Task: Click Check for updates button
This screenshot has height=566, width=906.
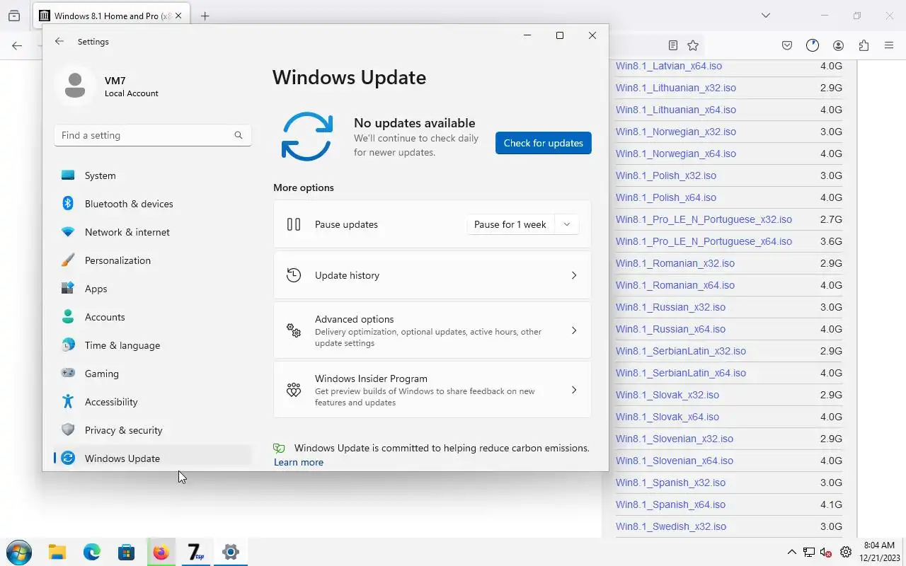Action: pyautogui.click(x=544, y=143)
